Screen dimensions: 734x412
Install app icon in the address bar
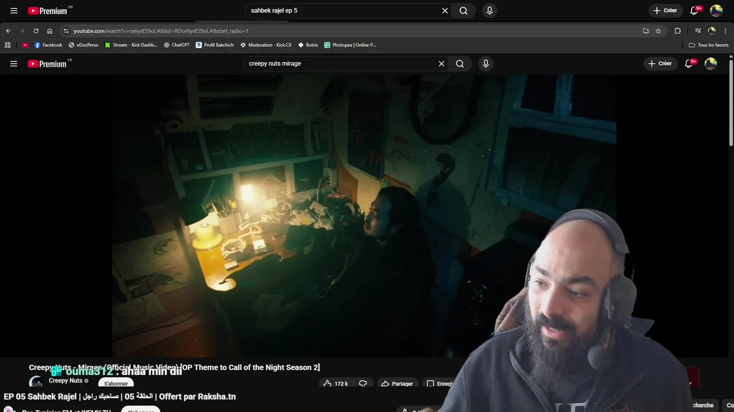(646, 31)
